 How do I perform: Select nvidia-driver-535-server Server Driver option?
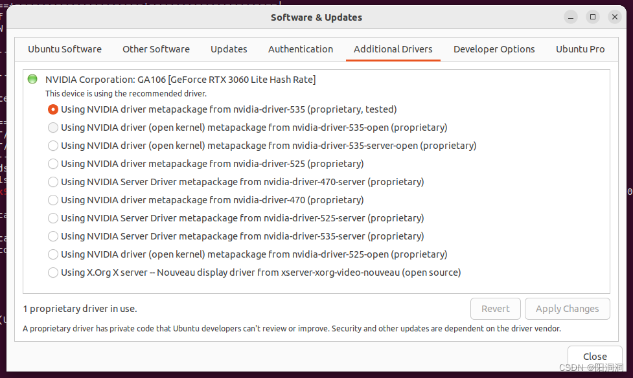point(53,236)
